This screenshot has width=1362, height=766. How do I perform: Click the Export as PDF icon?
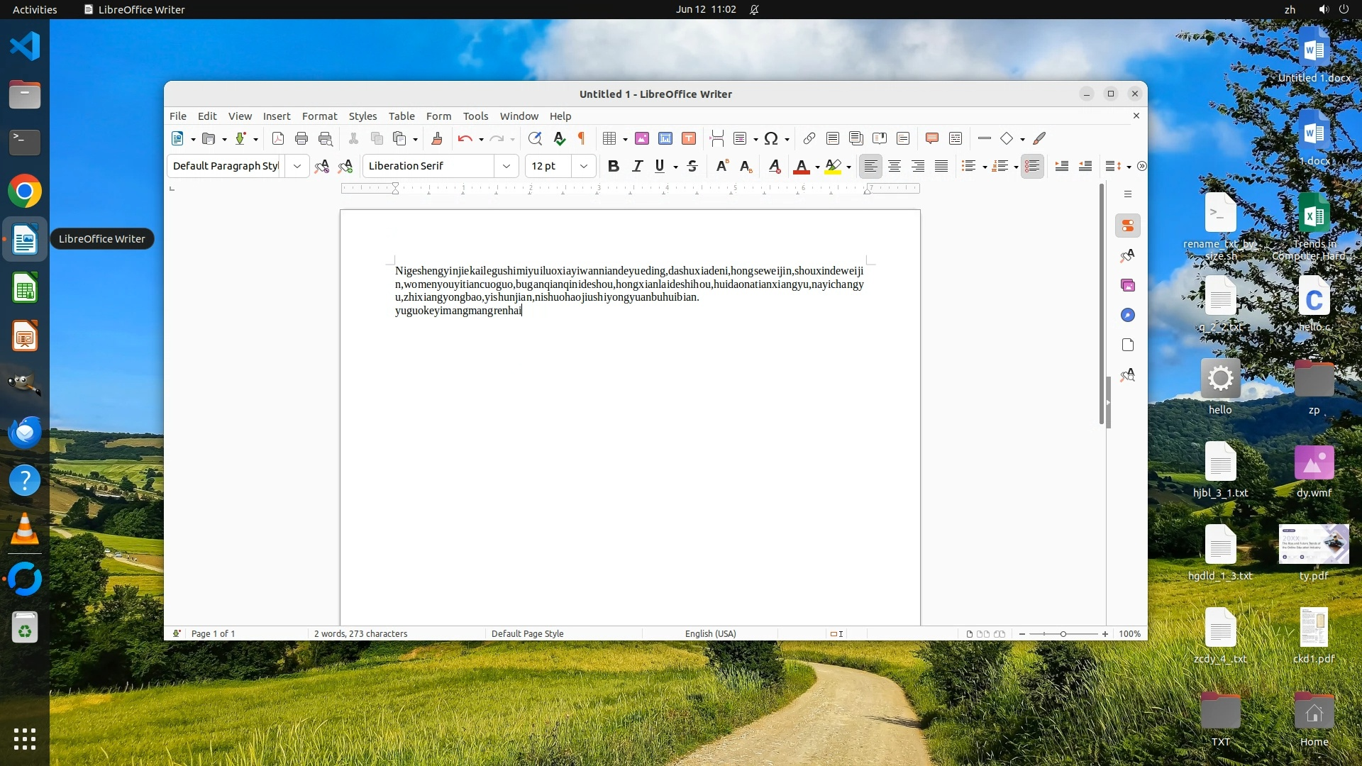pos(278,138)
